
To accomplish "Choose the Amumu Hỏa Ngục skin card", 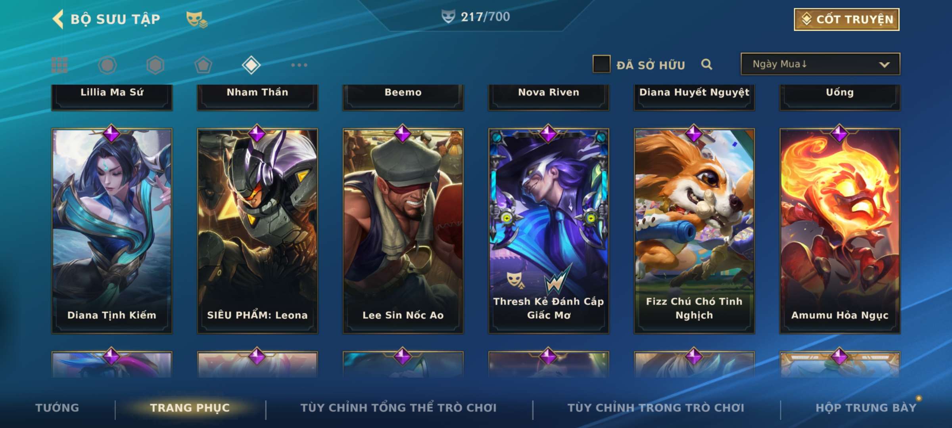I will click(x=840, y=231).
